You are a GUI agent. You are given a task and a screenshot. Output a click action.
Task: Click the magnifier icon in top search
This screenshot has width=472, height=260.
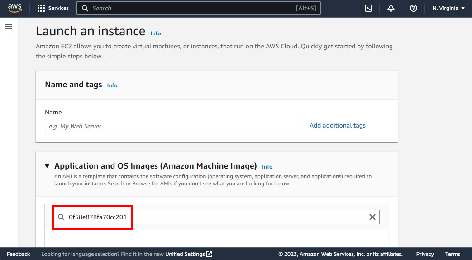click(x=85, y=8)
